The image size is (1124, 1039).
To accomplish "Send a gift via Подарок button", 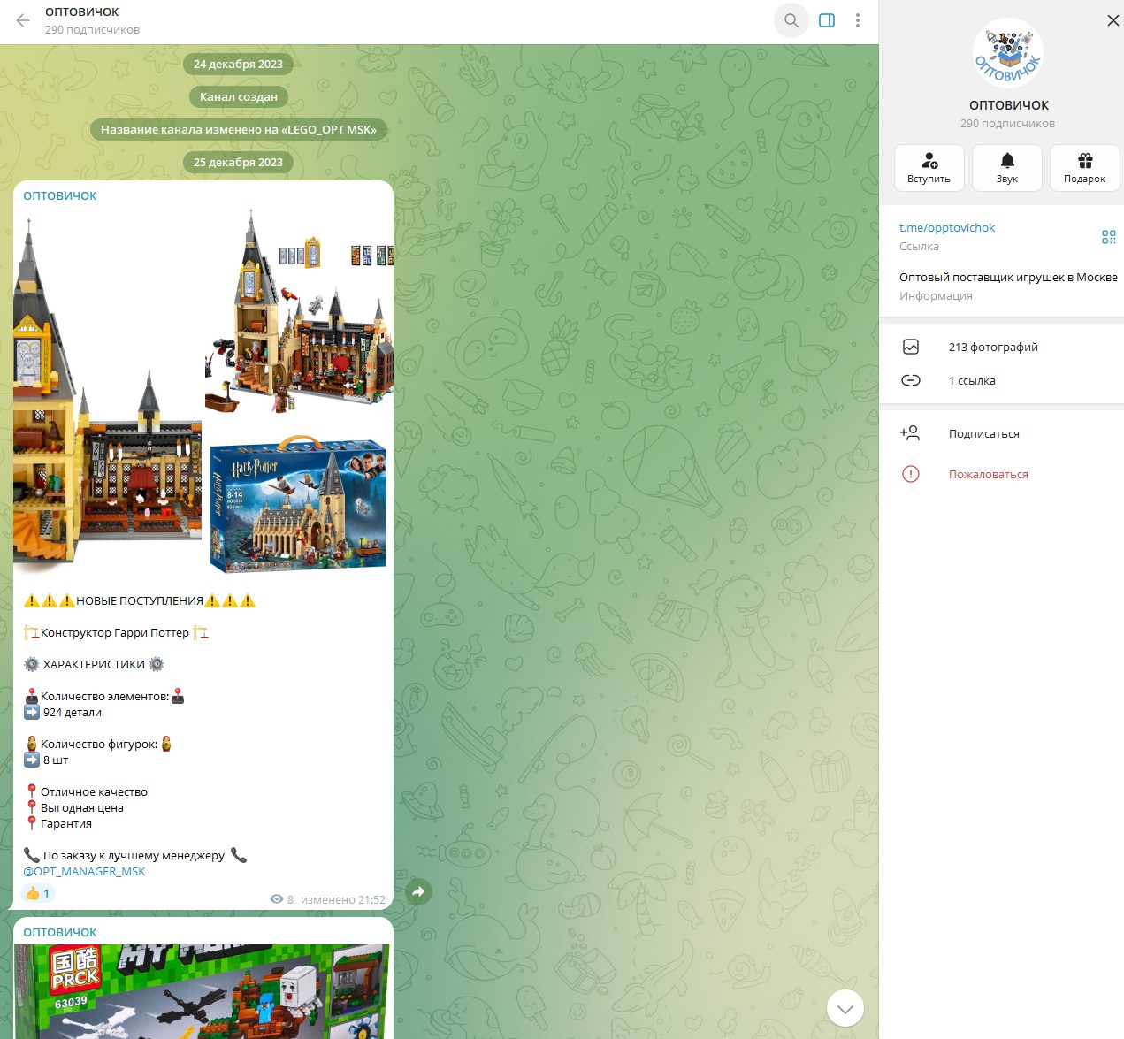I will pyautogui.click(x=1085, y=168).
